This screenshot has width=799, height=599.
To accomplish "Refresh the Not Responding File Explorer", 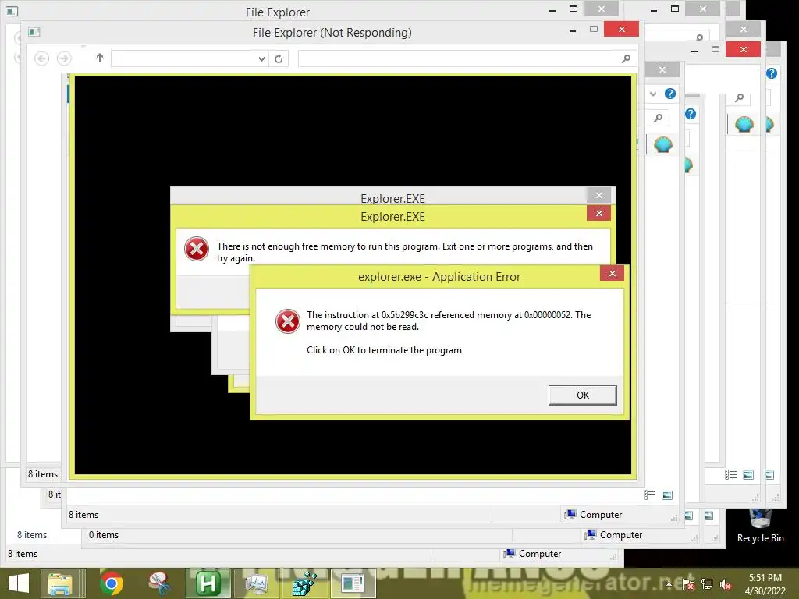I will click(x=279, y=58).
